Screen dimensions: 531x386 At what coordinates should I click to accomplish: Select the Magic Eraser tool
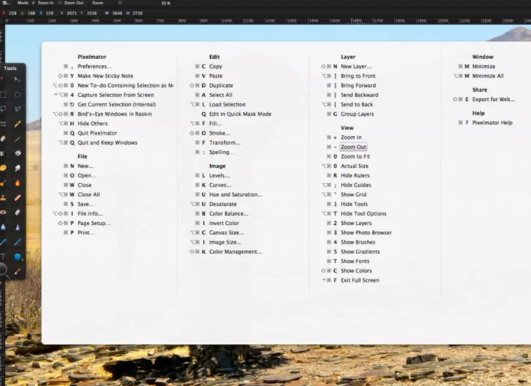pos(17,213)
